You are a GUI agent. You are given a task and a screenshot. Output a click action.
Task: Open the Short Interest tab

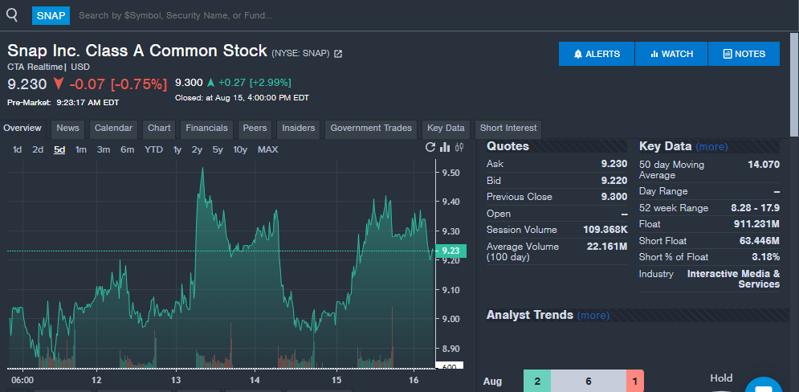(508, 129)
